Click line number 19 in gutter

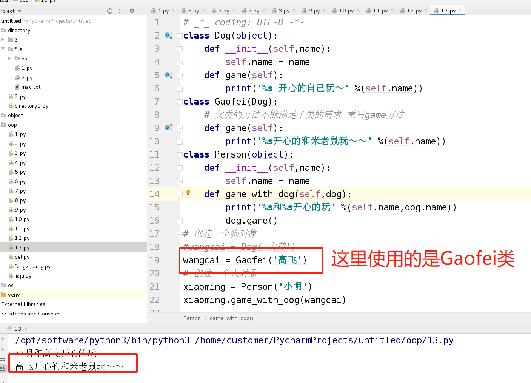(154, 260)
